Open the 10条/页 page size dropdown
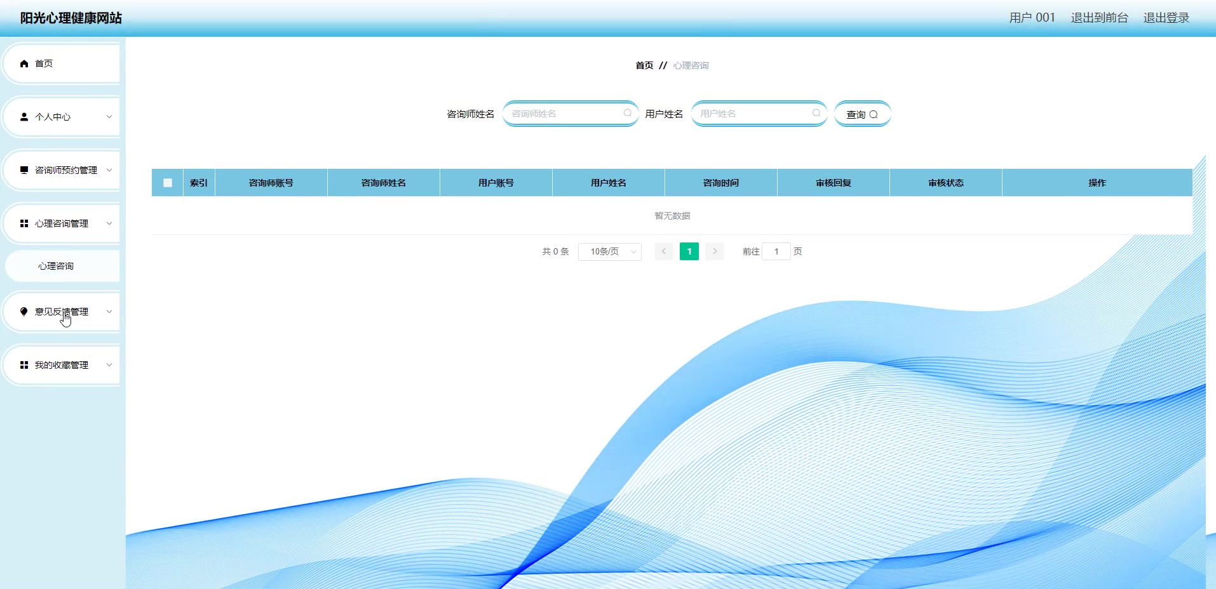The image size is (1216, 589). (610, 252)
